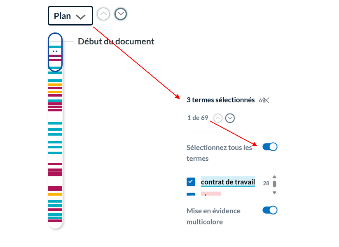Toggle Sélectionnez tous les termes switch
Screen dimensions: 339x247
click(x=270, y=147)
